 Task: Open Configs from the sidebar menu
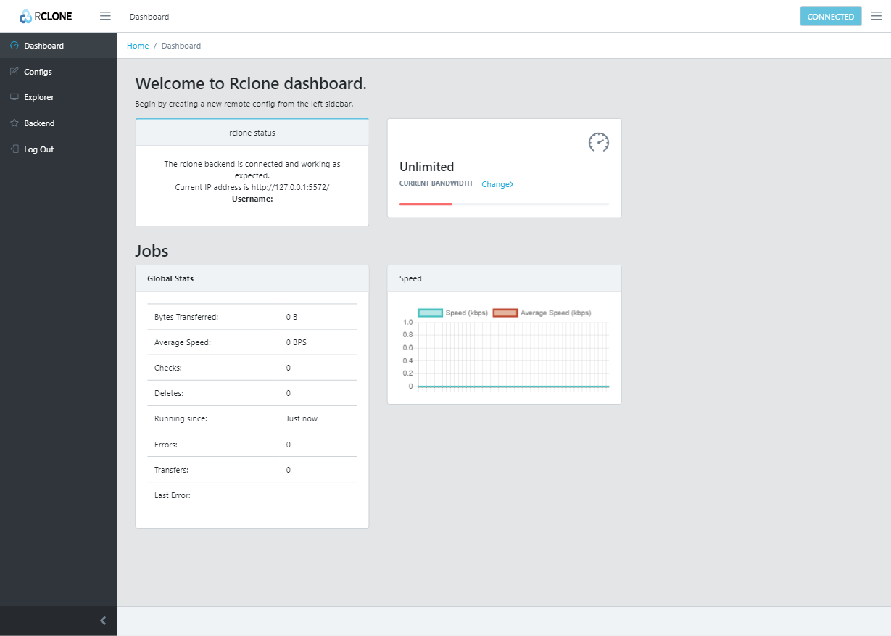tap(38, 72)
